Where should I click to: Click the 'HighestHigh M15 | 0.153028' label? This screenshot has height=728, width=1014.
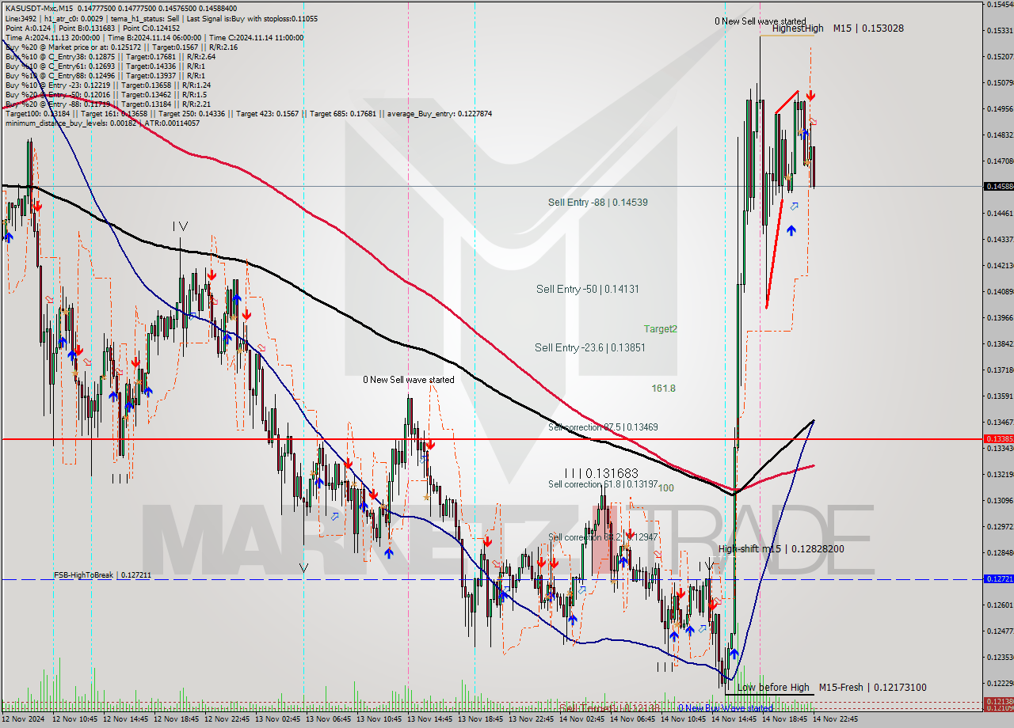838,28
